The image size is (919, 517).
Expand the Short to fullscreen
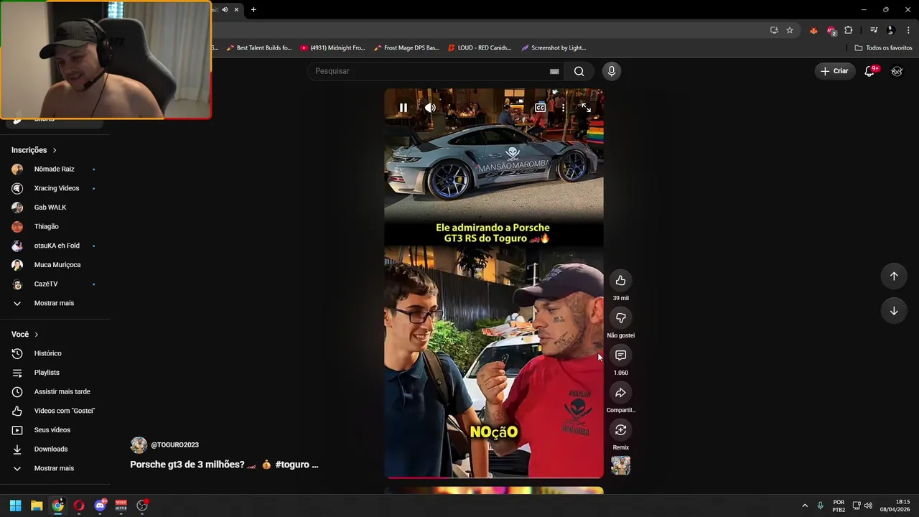[586, 108]
